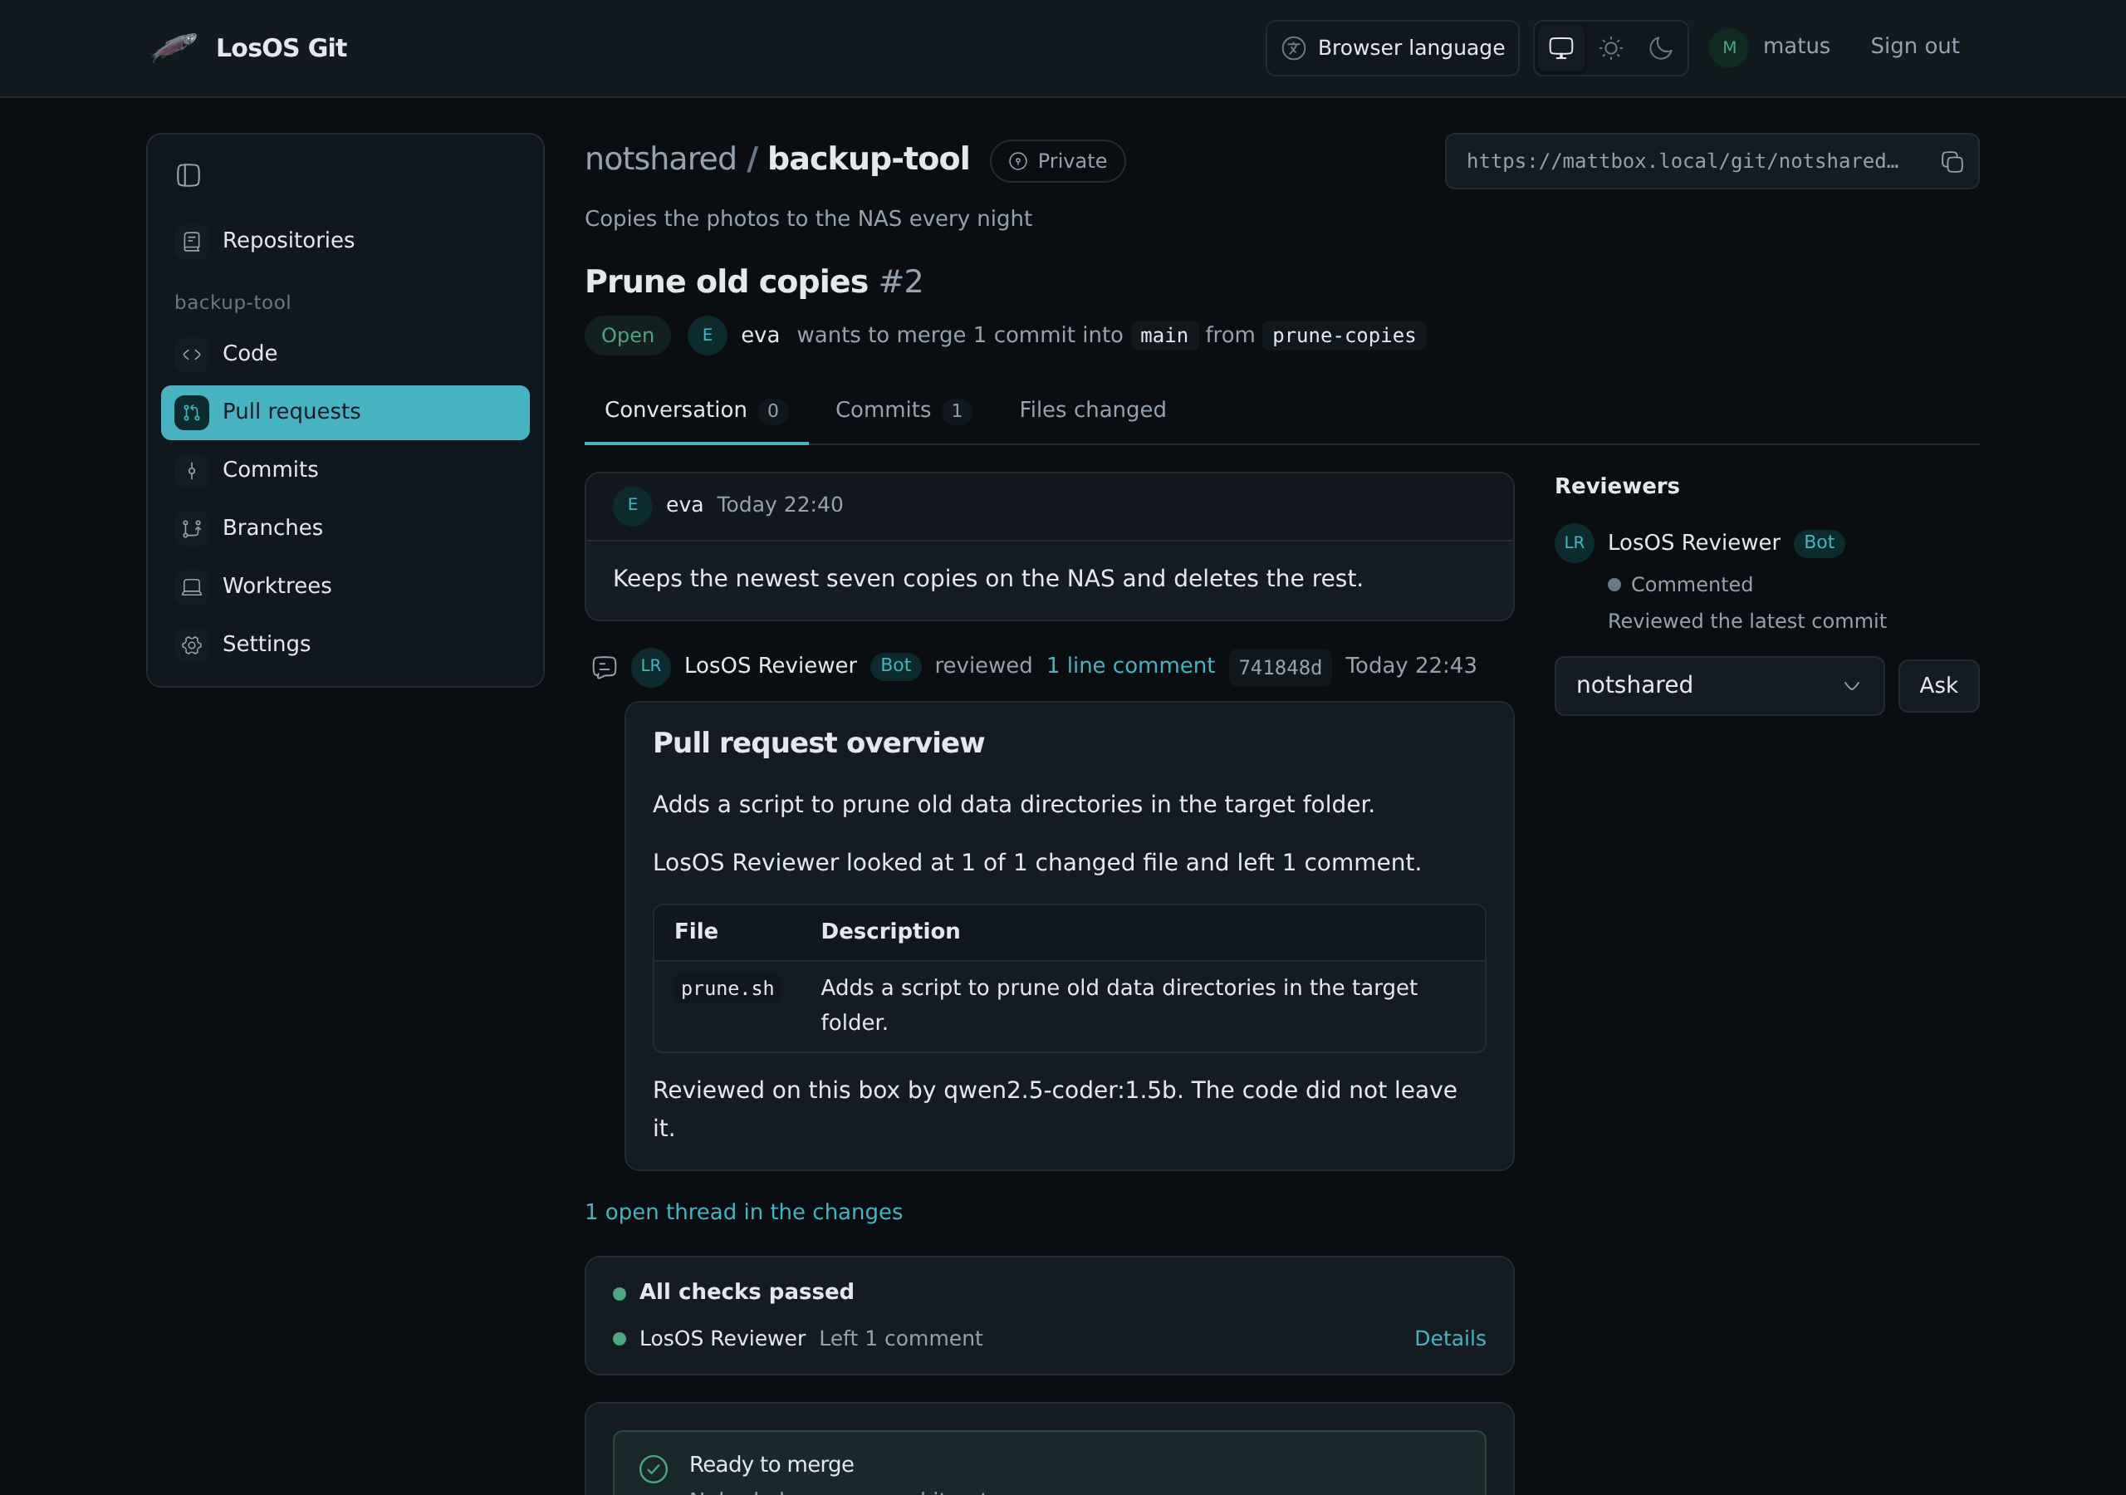Copy the repository clone URL
2126x1495 pixels.
coord(1952,161)
